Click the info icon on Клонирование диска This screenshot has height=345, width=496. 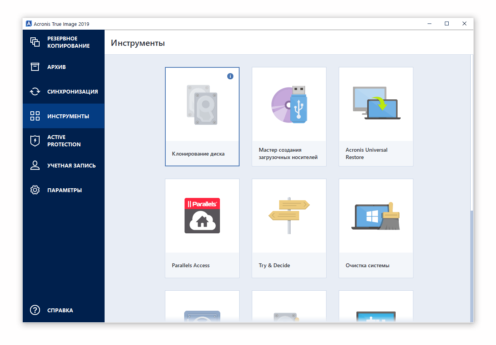(230, 76)
